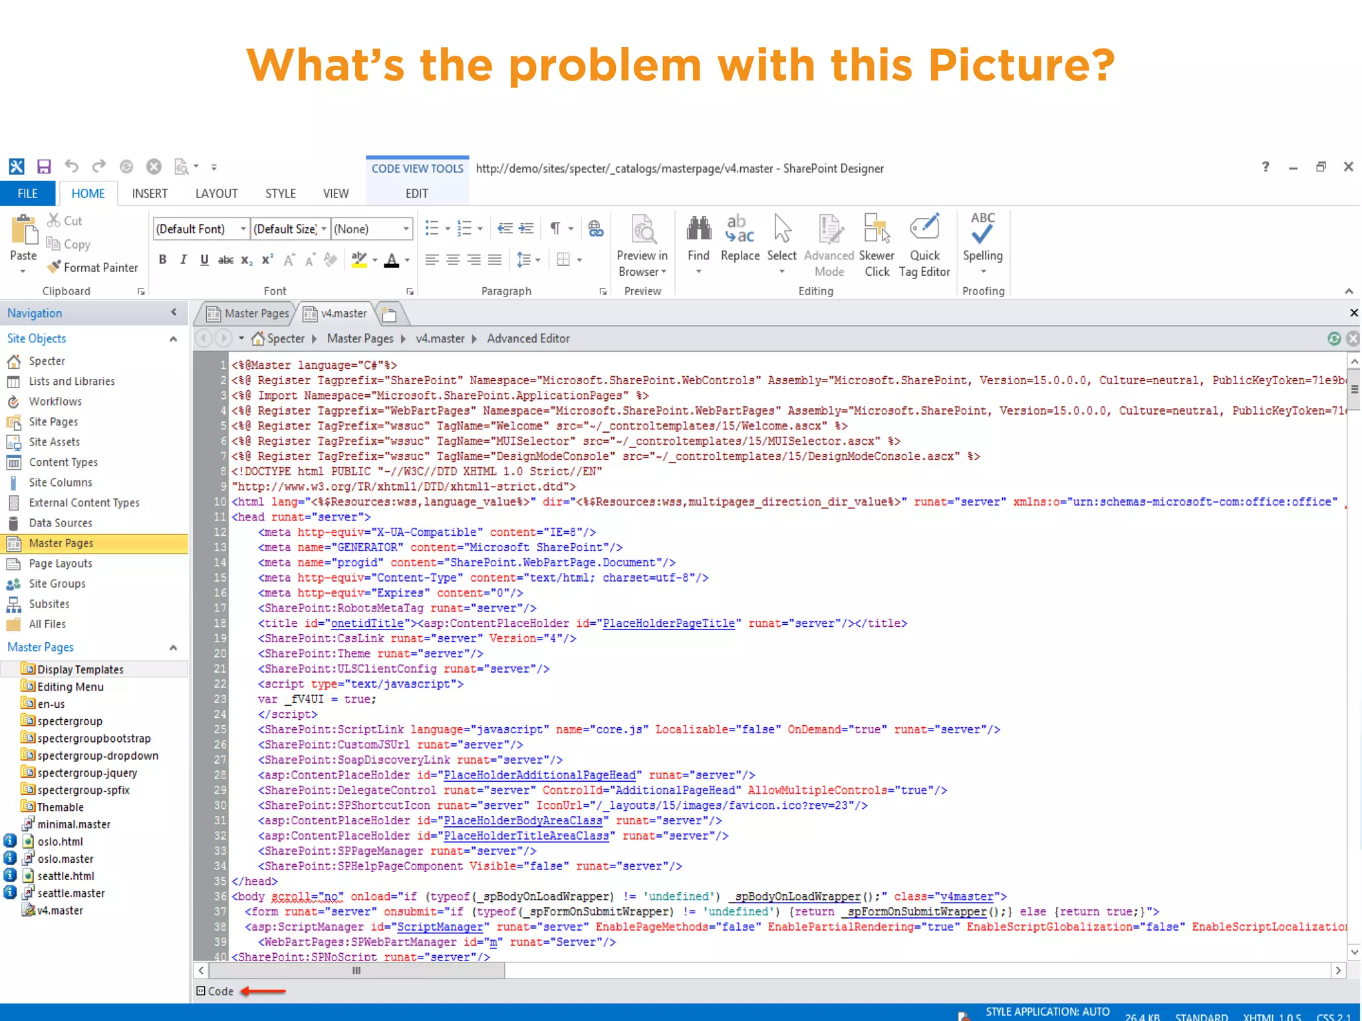Click the refresh icon beside breadcrumb
Viewport: 1362px width, 1021px height.
pyautogui.click(x=1334, y=339)
